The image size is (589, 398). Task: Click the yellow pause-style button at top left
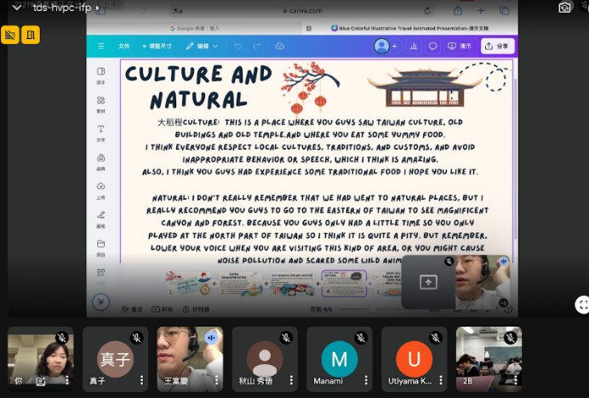tap(31, 35)
